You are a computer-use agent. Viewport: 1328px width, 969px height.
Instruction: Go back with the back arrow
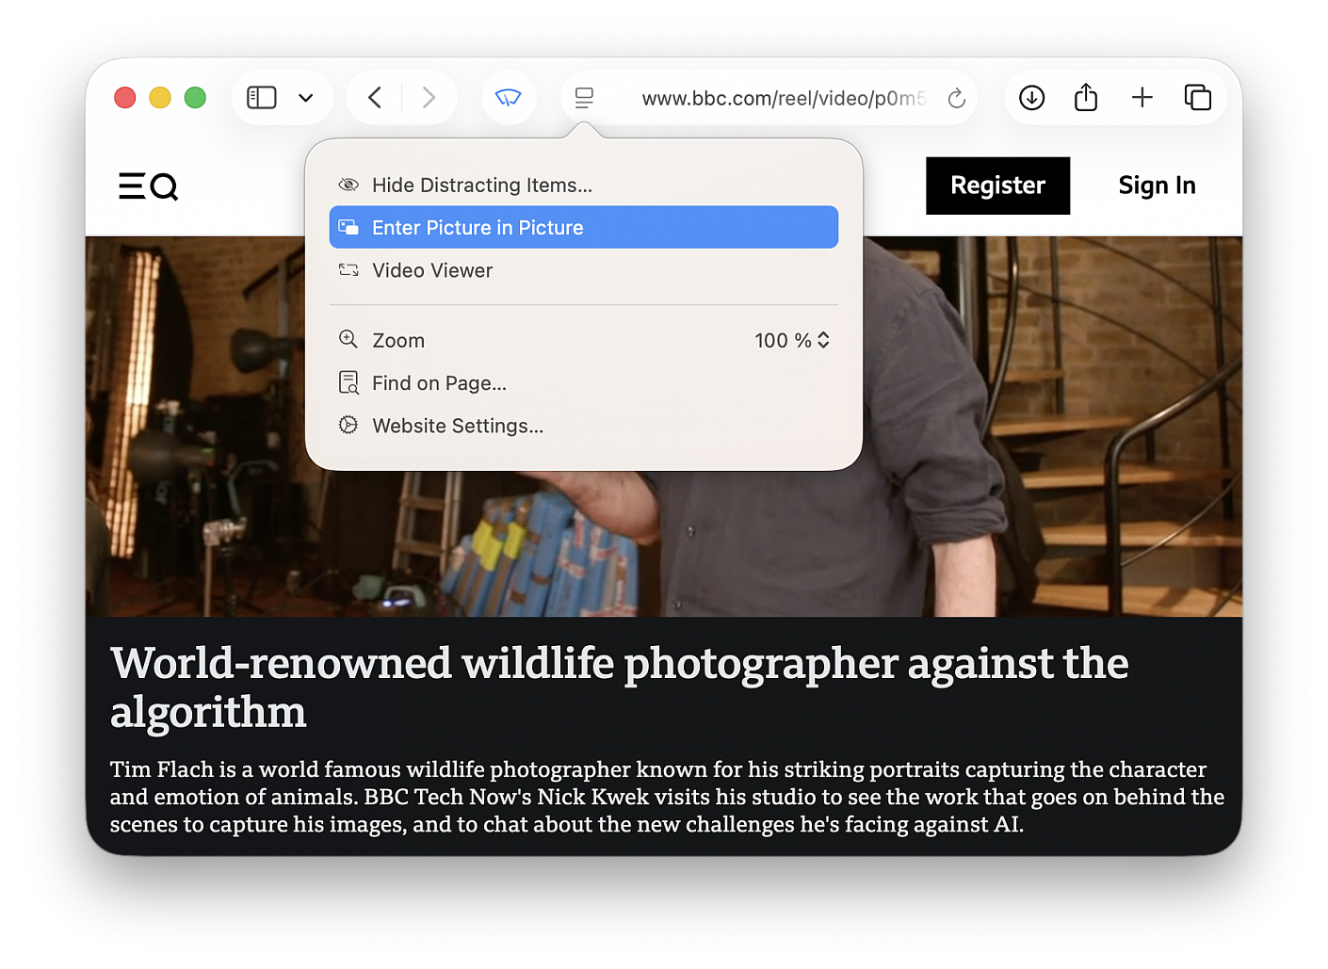click(x=375, y=98)
